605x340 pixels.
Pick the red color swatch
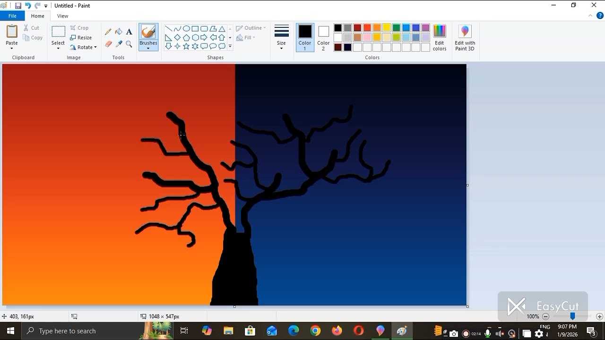pyautogui.click(x=367, y=28)
